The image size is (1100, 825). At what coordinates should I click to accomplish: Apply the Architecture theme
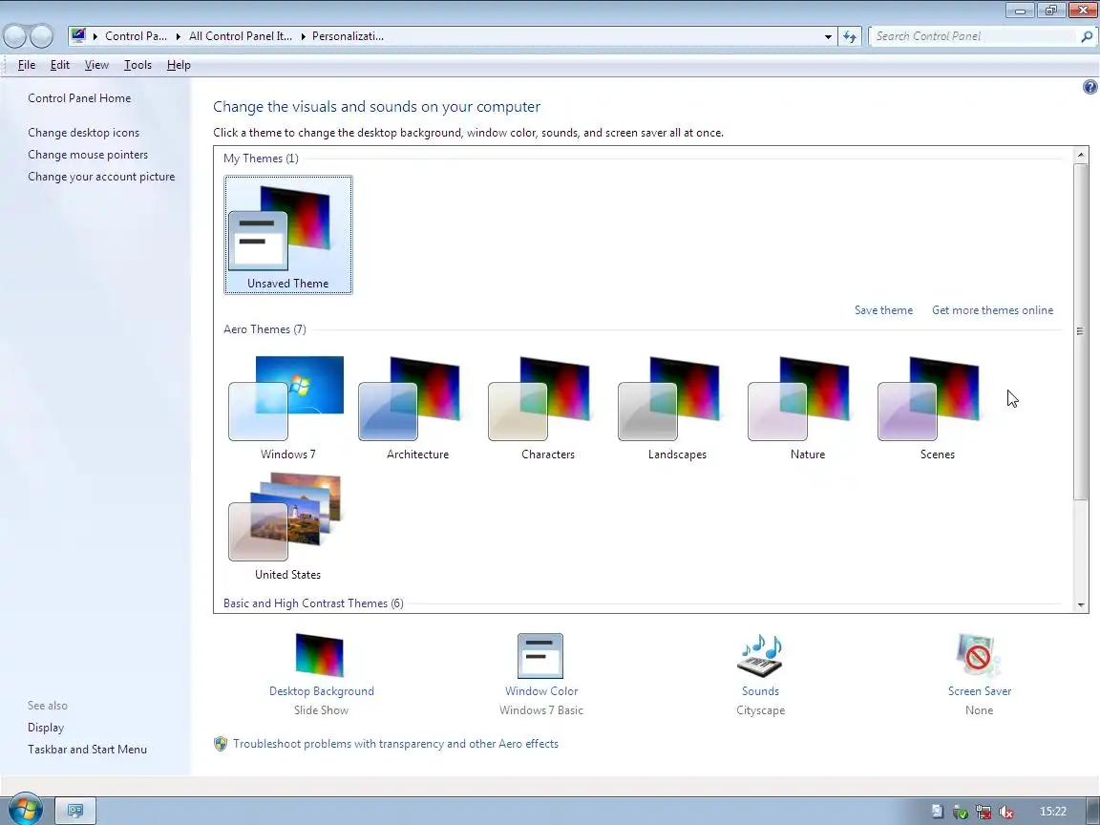tap(417, 408)
